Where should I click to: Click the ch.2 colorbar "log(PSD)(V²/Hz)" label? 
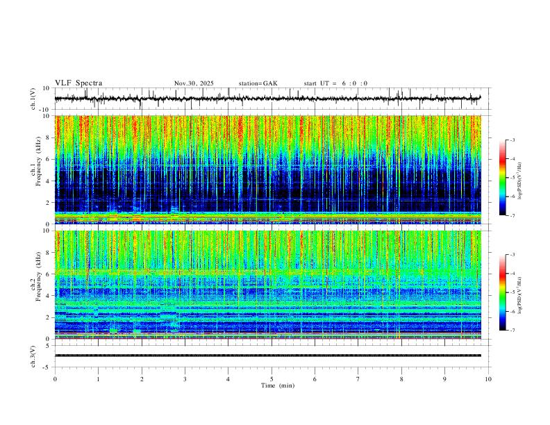point(520,296)
